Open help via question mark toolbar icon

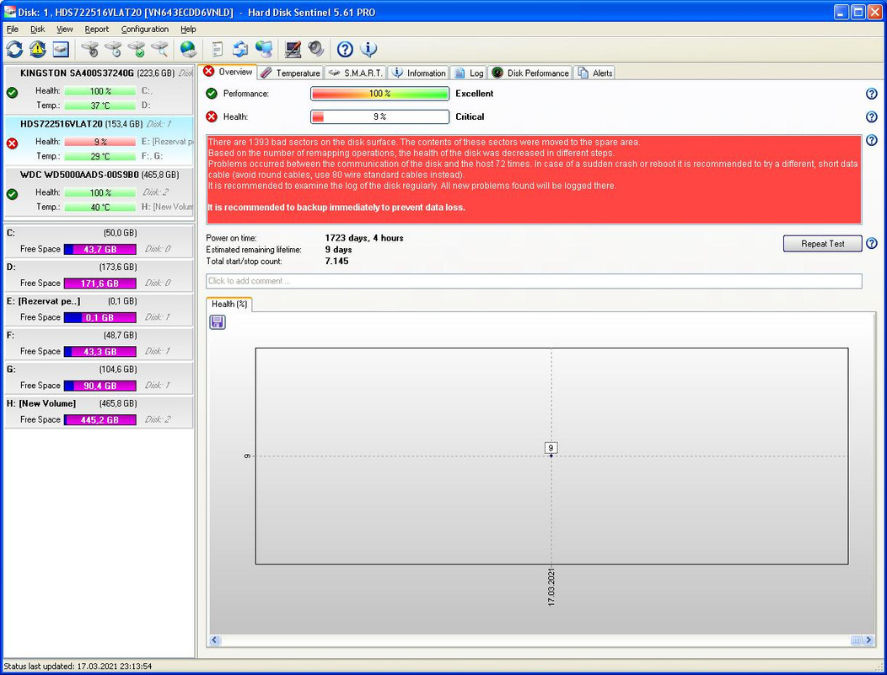pos(345,49)
